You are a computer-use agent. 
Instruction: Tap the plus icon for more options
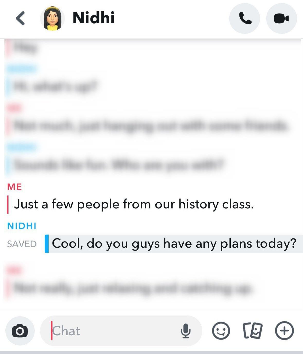(x=284, y=331)
